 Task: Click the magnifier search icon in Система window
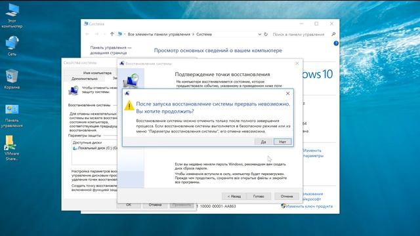pos(333,34)
